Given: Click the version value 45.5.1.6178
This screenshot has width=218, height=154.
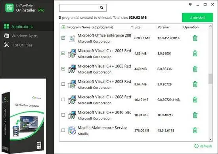Looking at the screenshot, I should coord(166,131).
